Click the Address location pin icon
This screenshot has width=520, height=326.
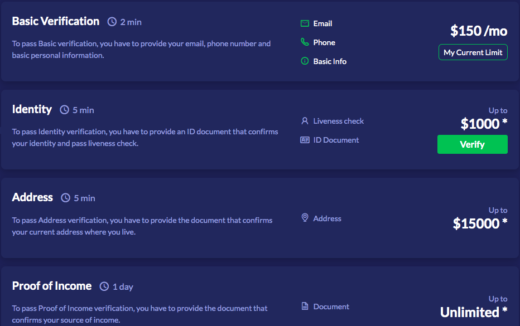click(x=305, y=218)
